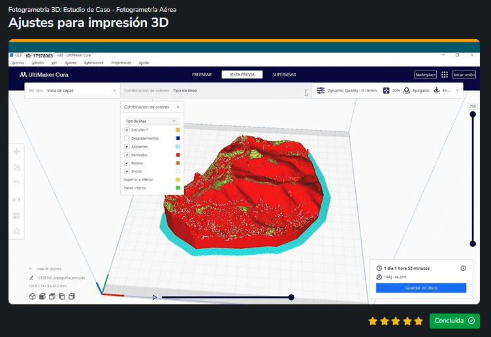Screen dimensions: 491x337
Task: Click the Guardar en disco button
Action: pyautogui.click(x=421, y=288)
